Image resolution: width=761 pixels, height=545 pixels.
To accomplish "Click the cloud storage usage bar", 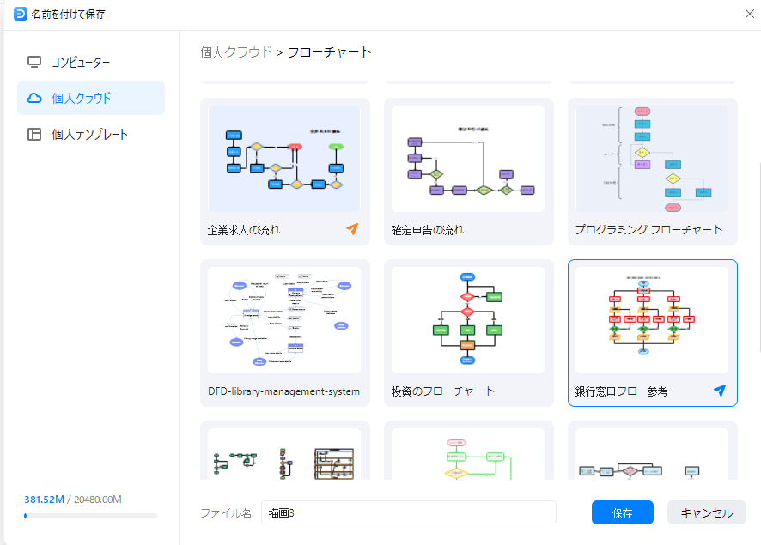I will 91,516.
